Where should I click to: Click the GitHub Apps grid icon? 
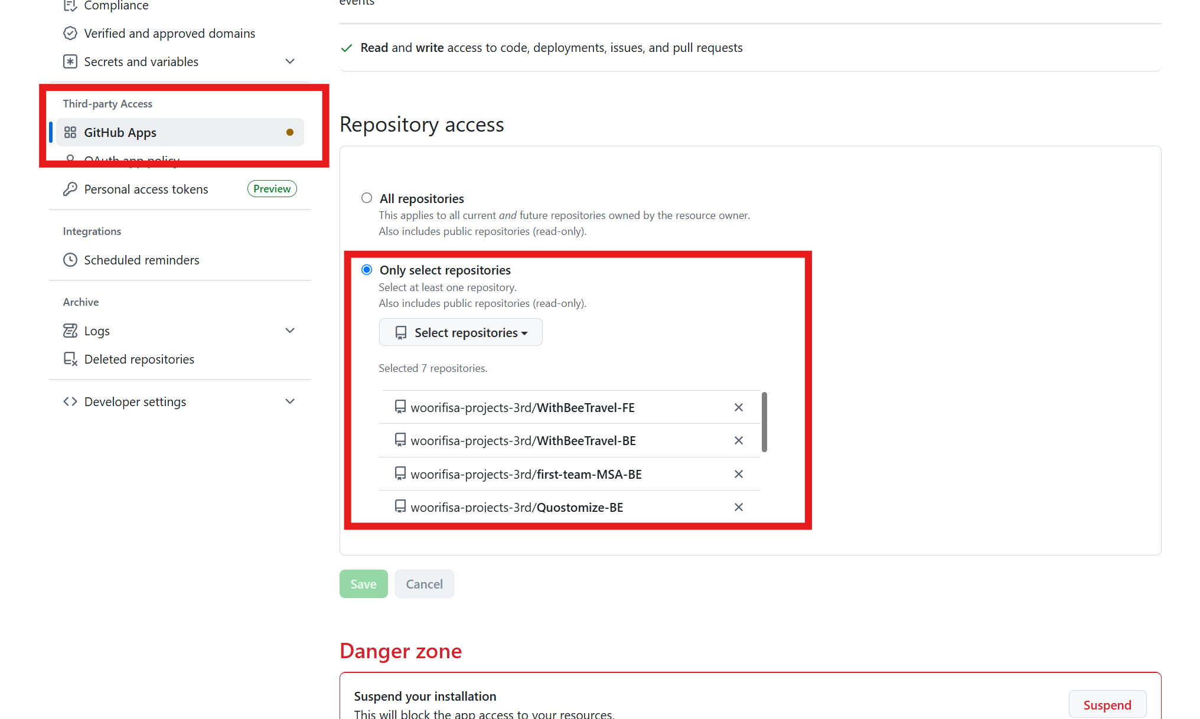pyautogui.click(x=70, y=132)
